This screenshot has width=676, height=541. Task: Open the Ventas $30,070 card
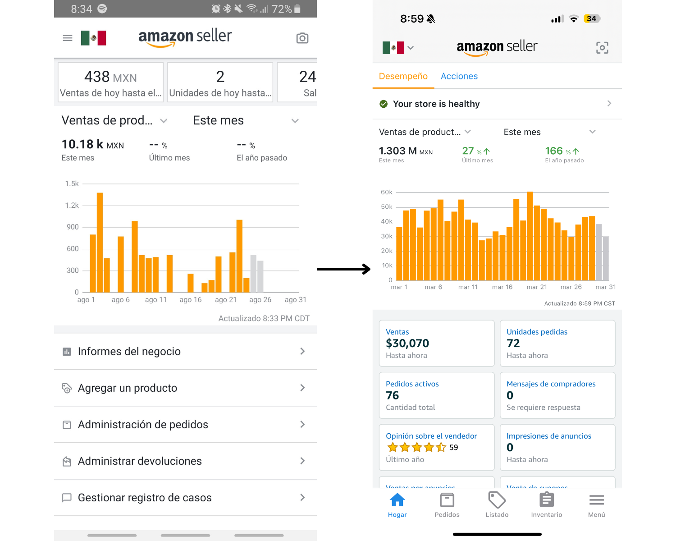tap(436, 343)
